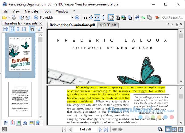Click the printer icon in toolbar
Viewport: 185px width, 133px height.
pos(14,17)
